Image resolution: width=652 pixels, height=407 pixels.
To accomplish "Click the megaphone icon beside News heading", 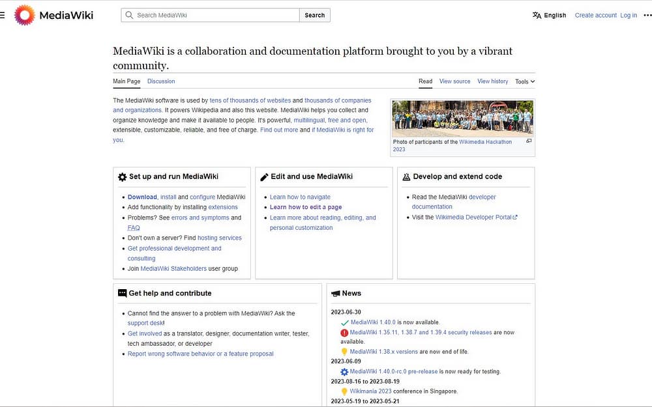I will [x=335, y=294].
